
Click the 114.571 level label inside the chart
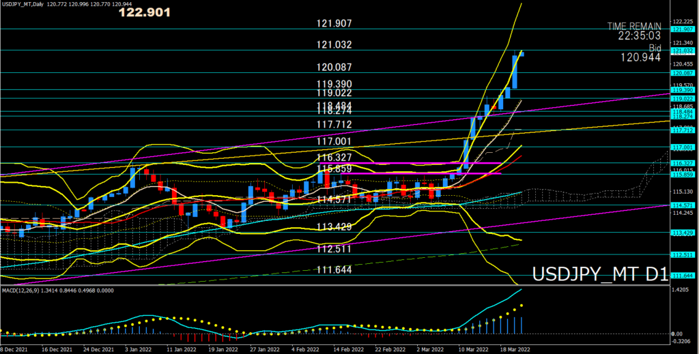[334, 199]
